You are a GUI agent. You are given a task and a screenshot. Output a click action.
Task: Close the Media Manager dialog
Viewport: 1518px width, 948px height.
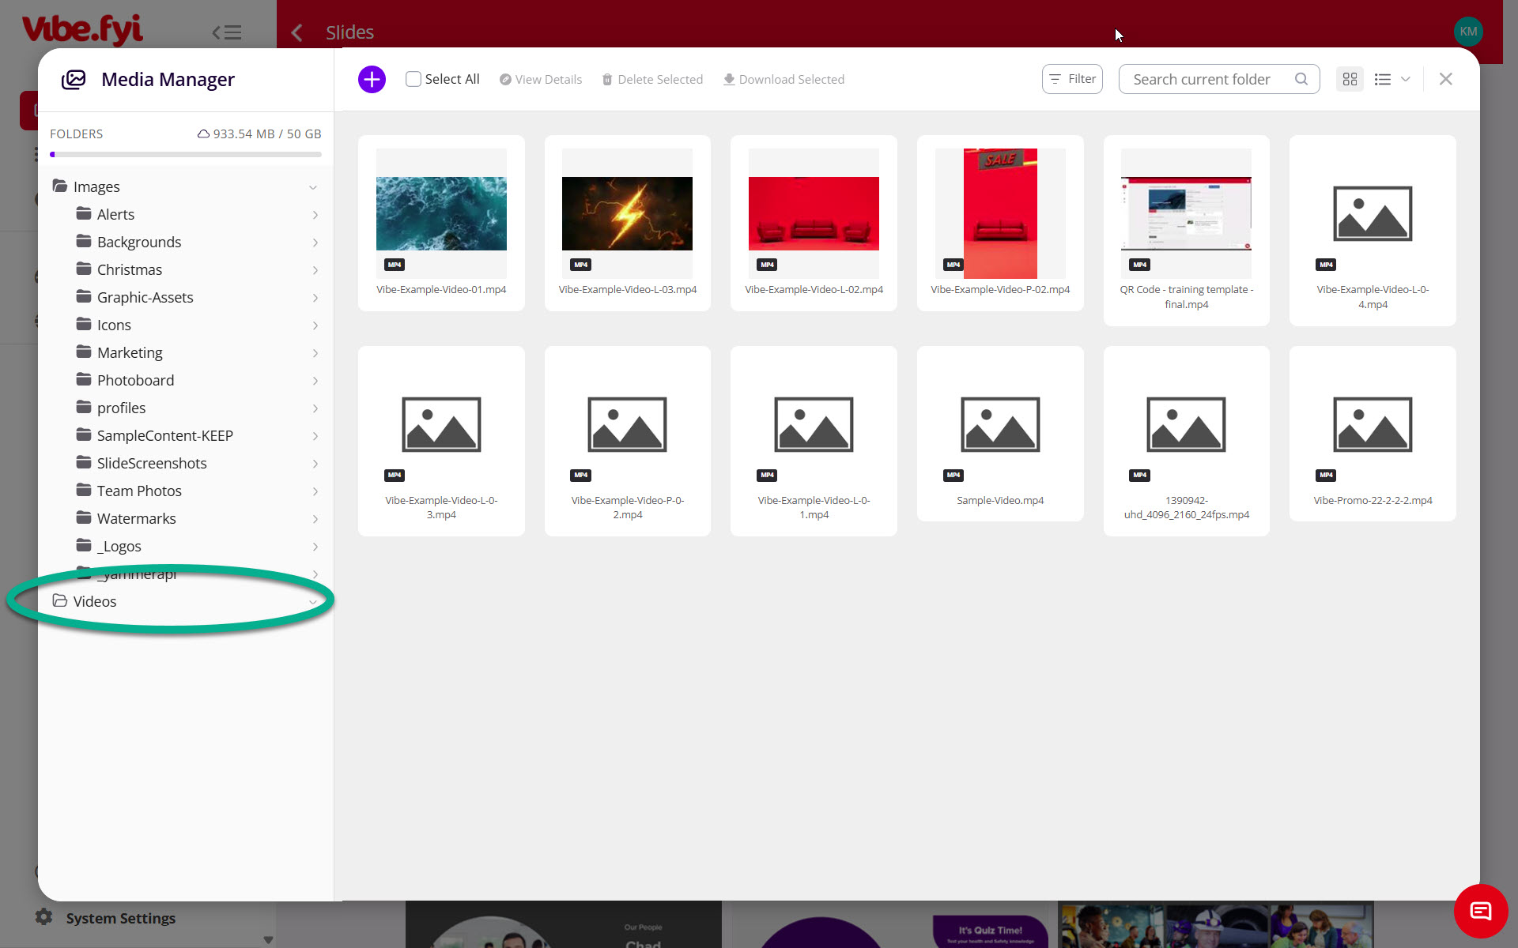[1445, 79]
